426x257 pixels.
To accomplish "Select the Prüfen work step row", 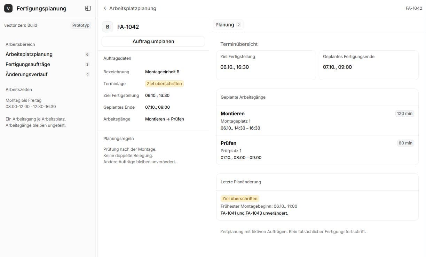I will (x=317, y=150).
